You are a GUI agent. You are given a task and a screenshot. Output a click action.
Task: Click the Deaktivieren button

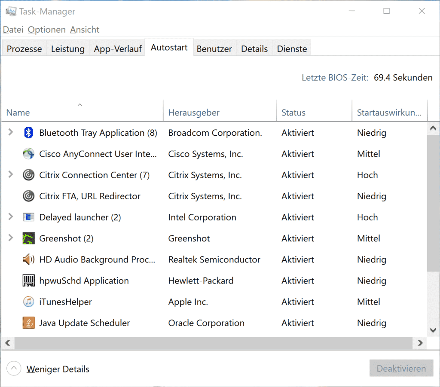(x=401, y=368)
